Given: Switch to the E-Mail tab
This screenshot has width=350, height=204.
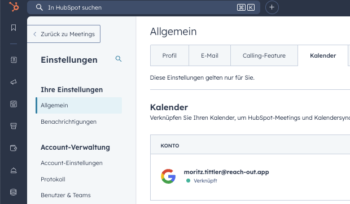Looking at the screenshot, I should coord(209,55).
